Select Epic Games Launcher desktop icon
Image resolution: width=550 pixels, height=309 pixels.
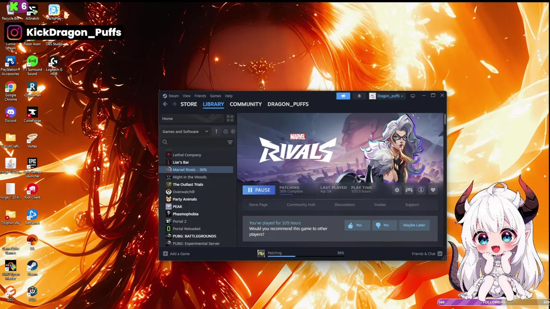pos(32,168)
